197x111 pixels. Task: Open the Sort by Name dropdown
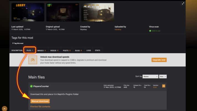pos(150,77)
